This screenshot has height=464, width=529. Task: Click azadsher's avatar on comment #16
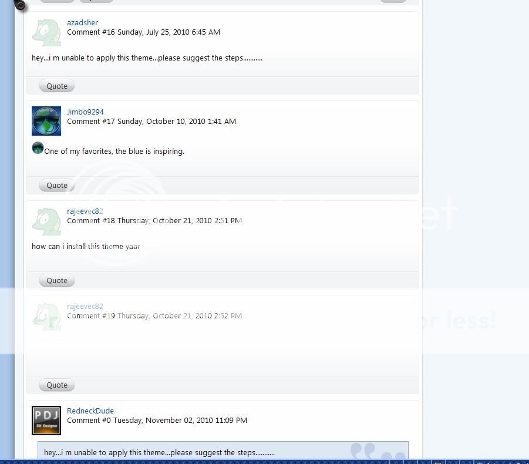coord(46,32)
